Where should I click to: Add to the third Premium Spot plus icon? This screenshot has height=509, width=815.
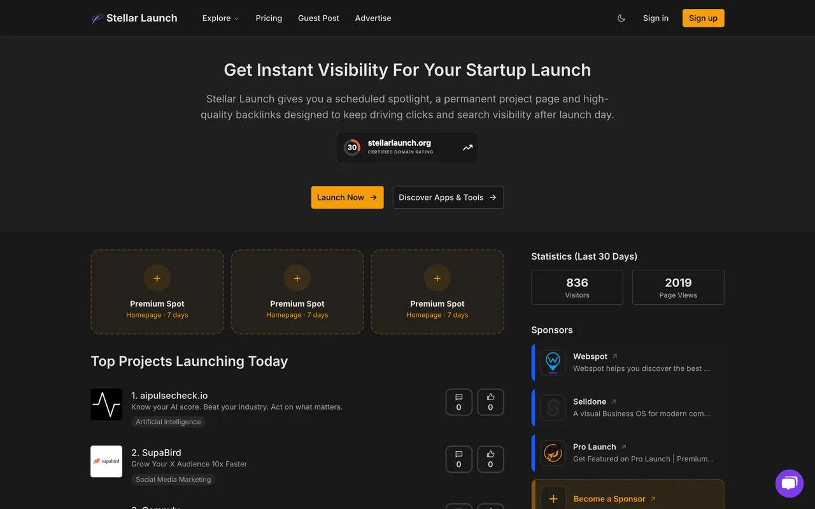point(437,278)
